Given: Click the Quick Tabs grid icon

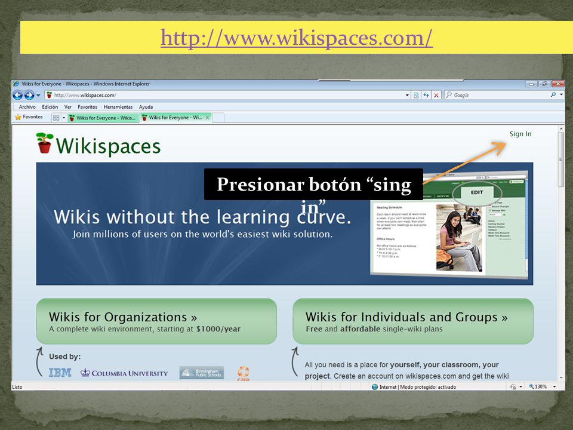Looking at the screenshot, I should click(x=56, y=118).
